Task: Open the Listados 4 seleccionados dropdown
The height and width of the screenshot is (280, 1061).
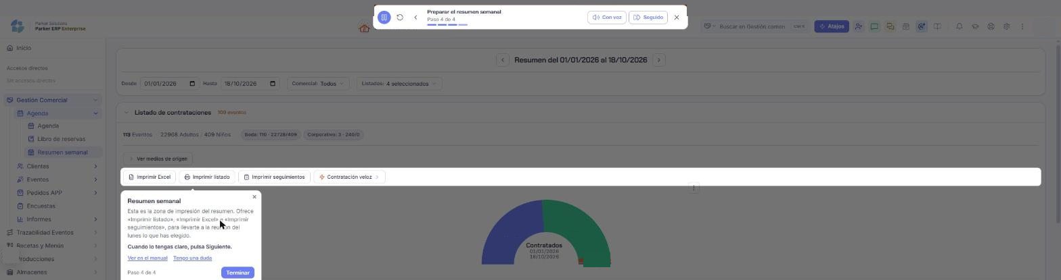Action: click(399, 84)
